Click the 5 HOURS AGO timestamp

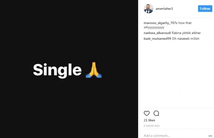(x=151, y=126)
